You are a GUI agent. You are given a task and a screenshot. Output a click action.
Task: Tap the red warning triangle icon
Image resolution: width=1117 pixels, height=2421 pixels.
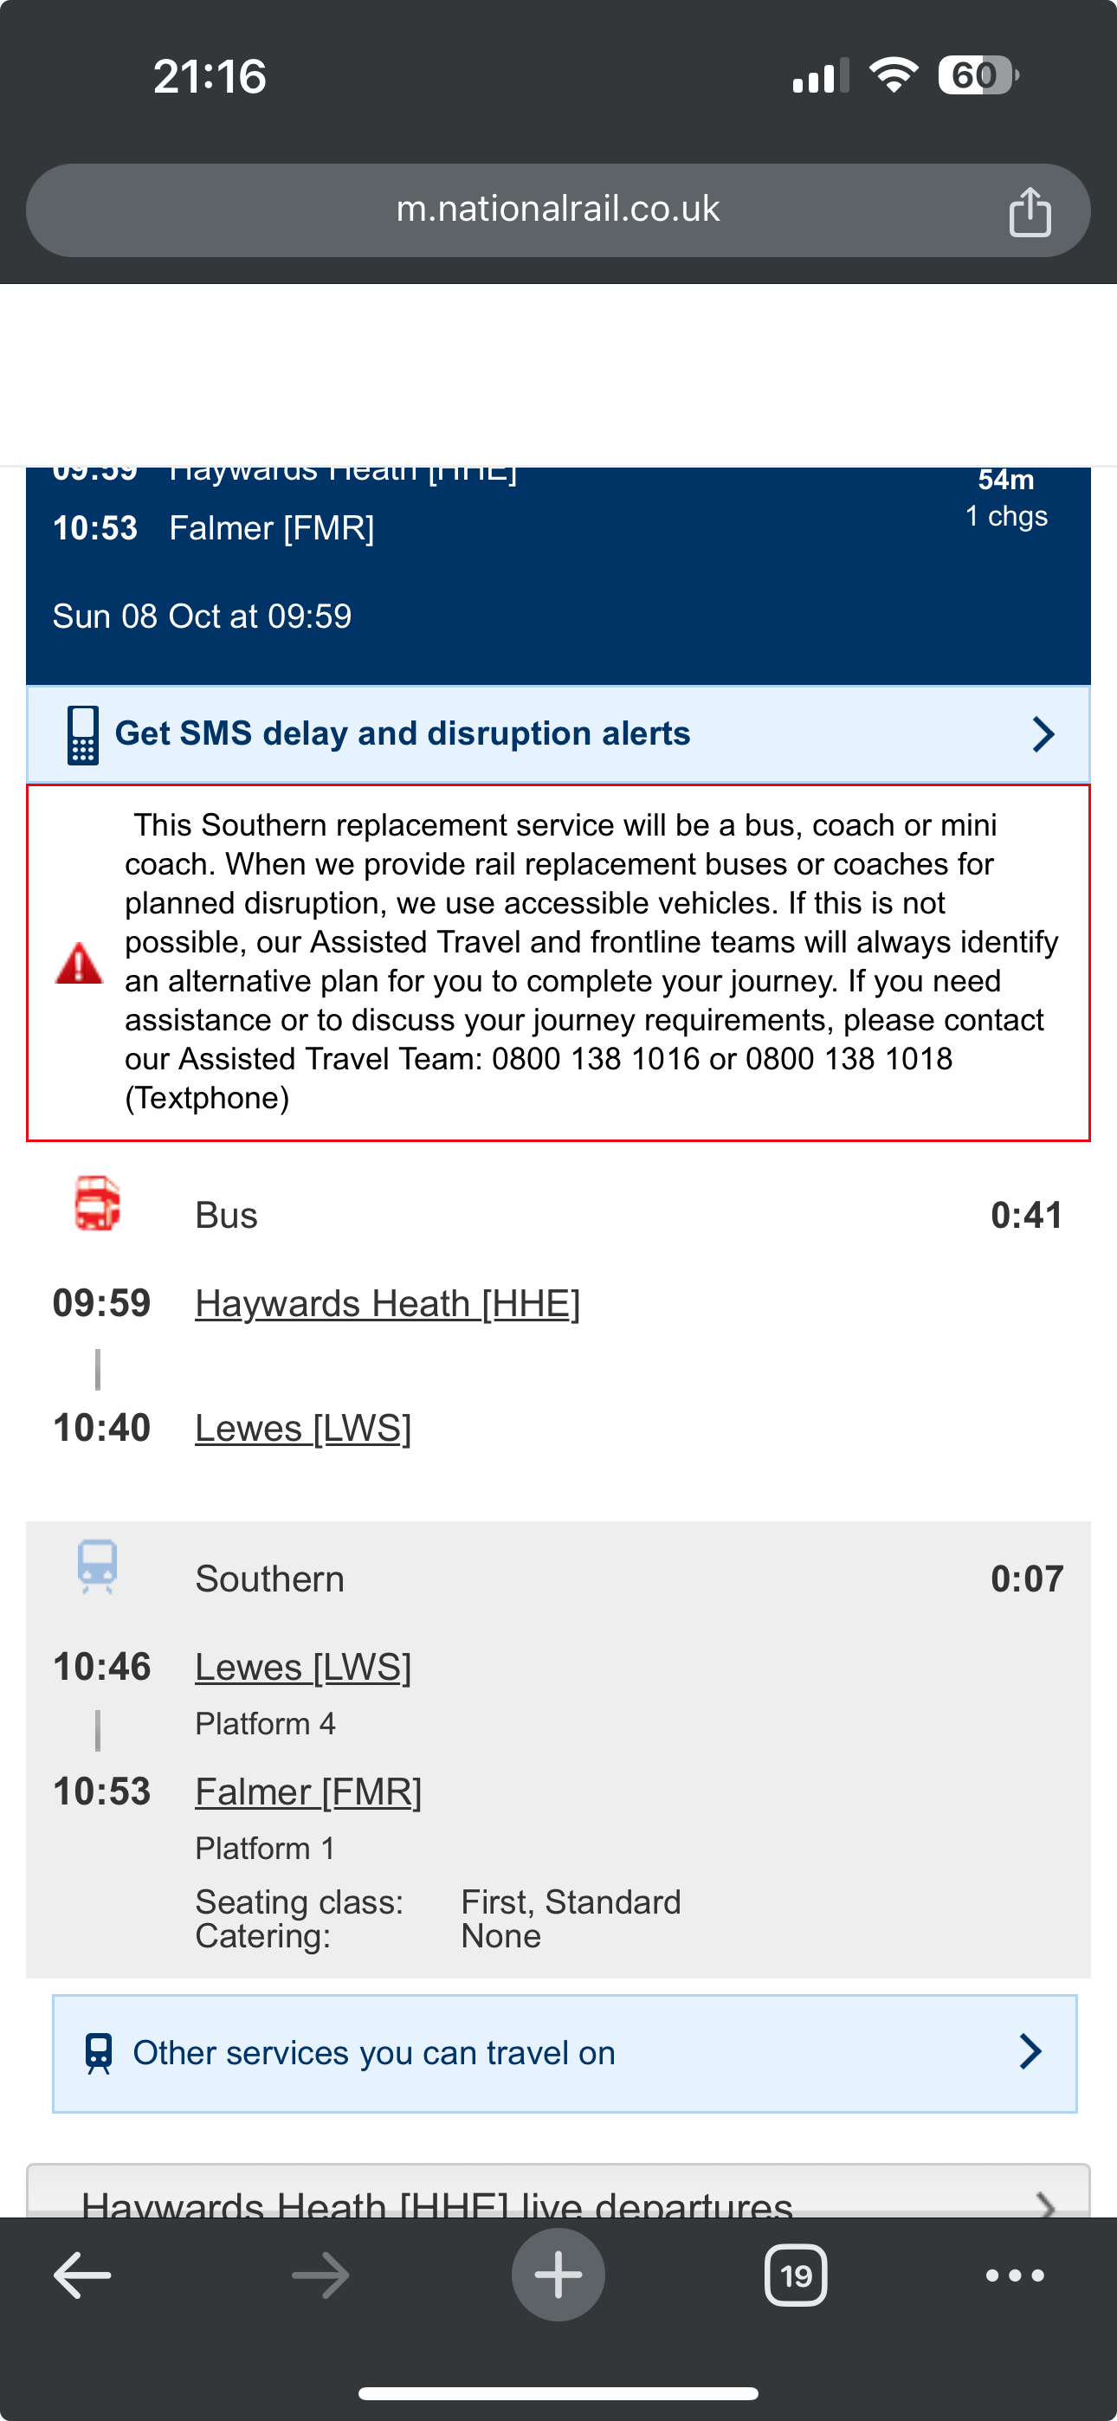pyautogui.click(x=79, y=964)
